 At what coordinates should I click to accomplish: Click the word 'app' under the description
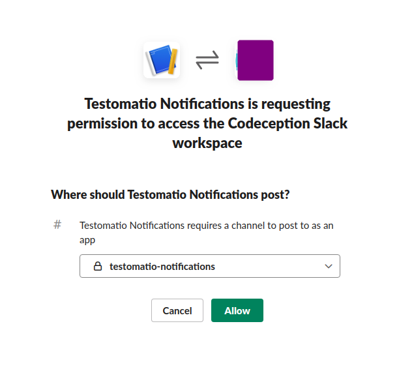87,240
